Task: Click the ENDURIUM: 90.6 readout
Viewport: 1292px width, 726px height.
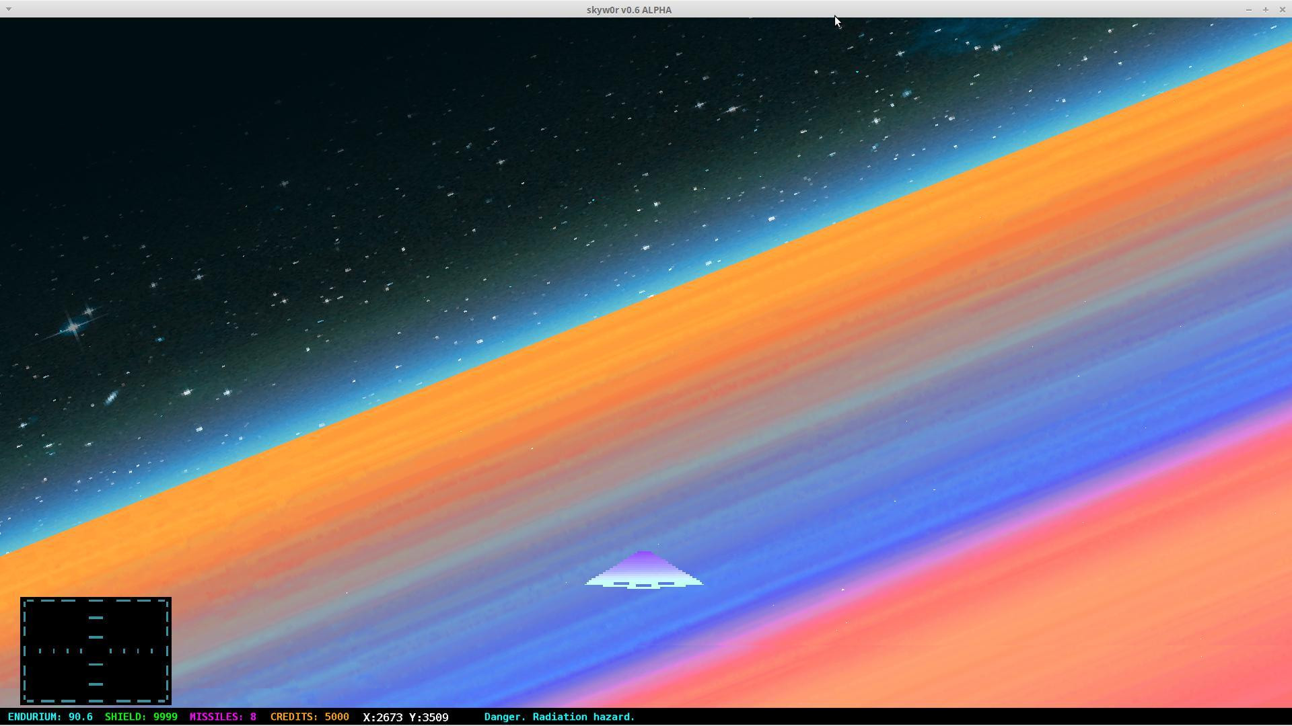Action: pos(50,717)
